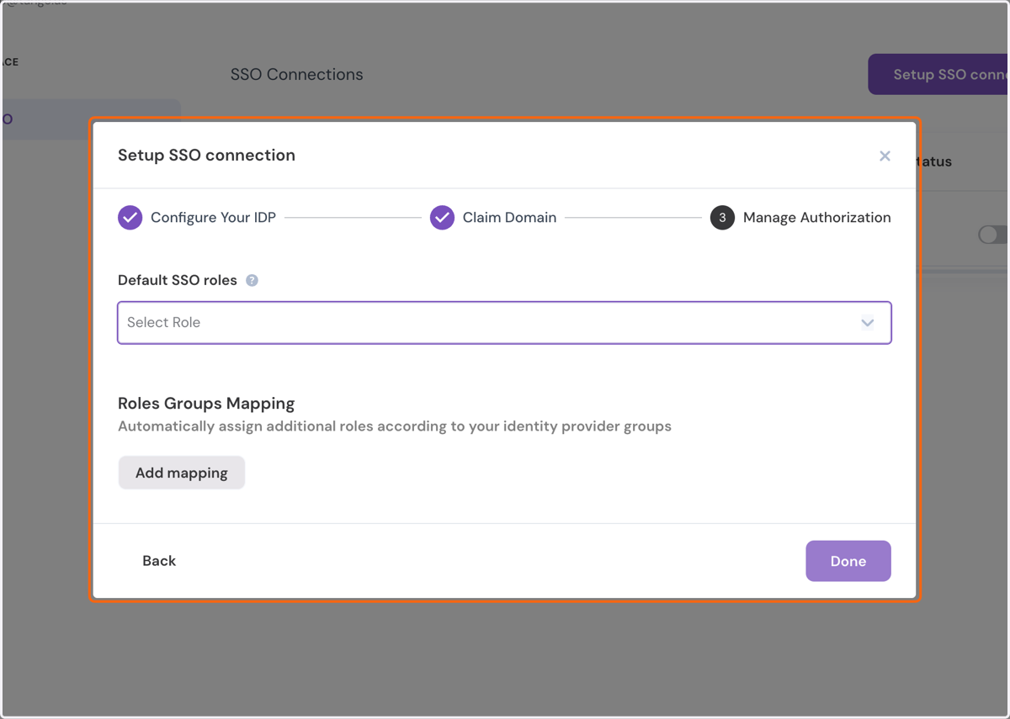
Task: Click the 'Automatically assign additional roles' description text
Action: [x=395, y=426]
